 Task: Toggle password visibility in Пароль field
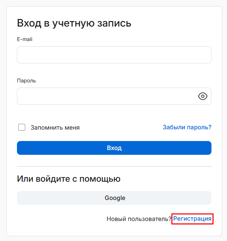coord(202,96)
